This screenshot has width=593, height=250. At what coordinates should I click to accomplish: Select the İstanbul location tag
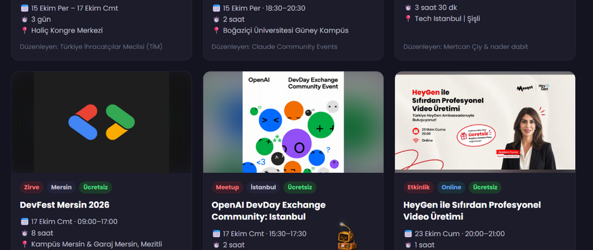pos(263,187)
